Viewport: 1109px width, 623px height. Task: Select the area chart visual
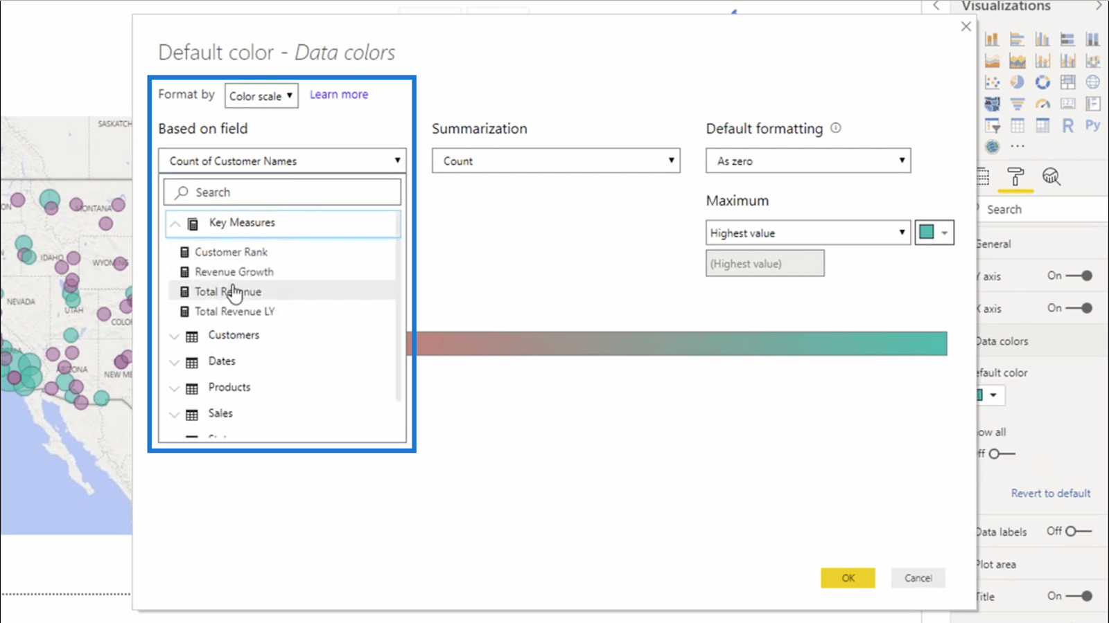pyautogui.click(x=992, y=61)
